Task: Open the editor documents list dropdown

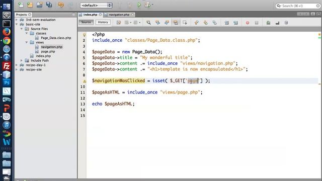Action: 313,14
